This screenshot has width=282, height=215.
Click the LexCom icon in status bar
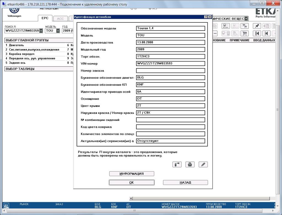[6, 206]
